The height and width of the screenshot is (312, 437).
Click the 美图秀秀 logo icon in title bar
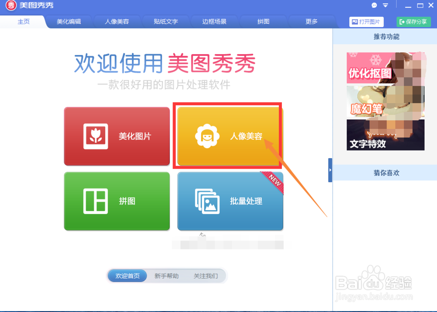pos(11,5)
